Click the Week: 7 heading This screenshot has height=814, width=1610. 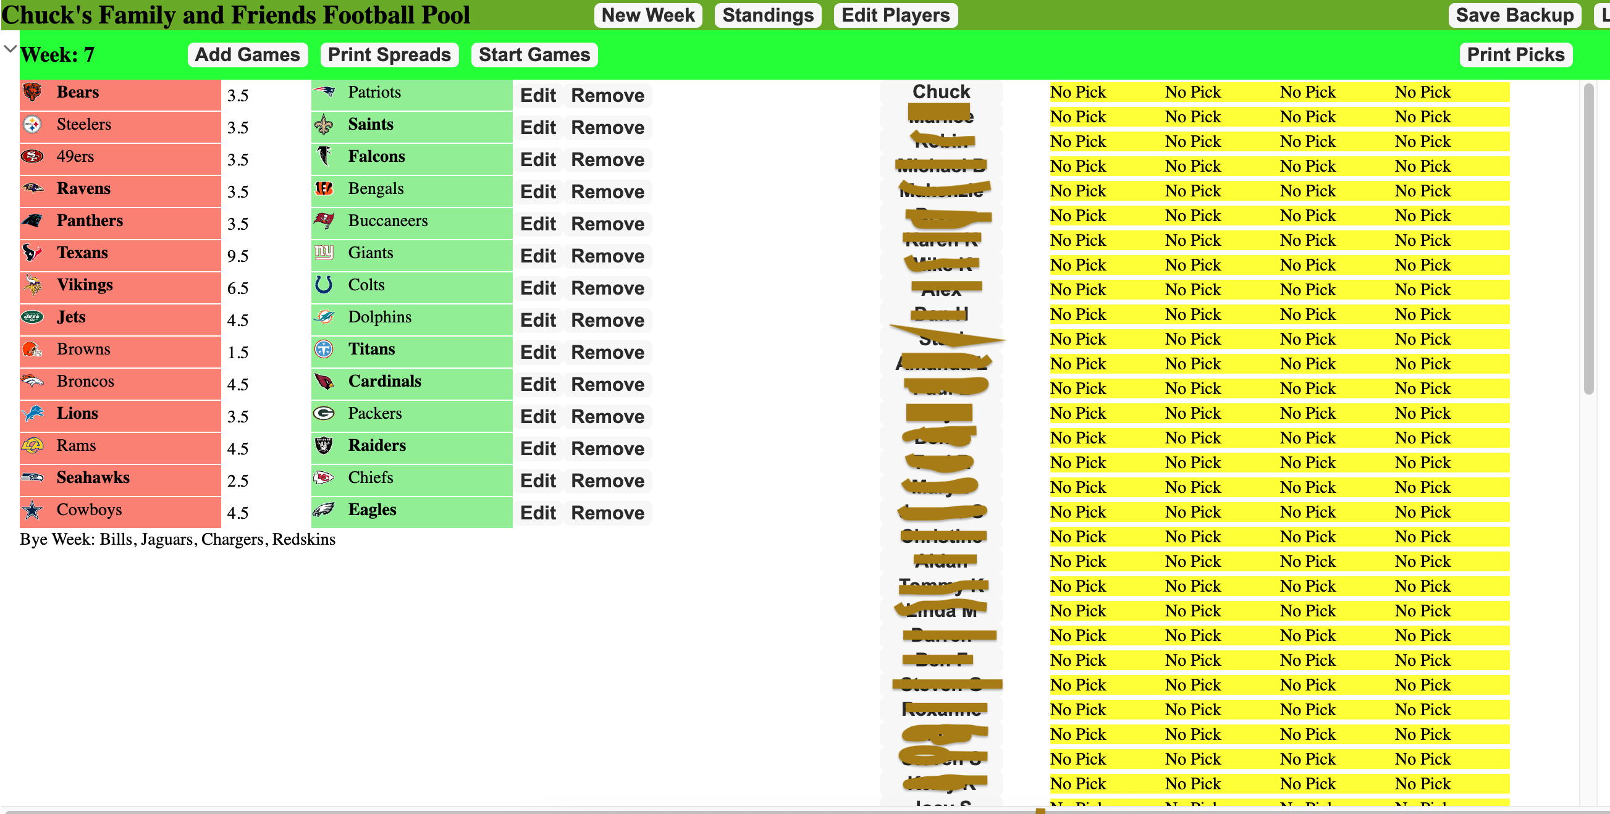(x=57, y=54)
